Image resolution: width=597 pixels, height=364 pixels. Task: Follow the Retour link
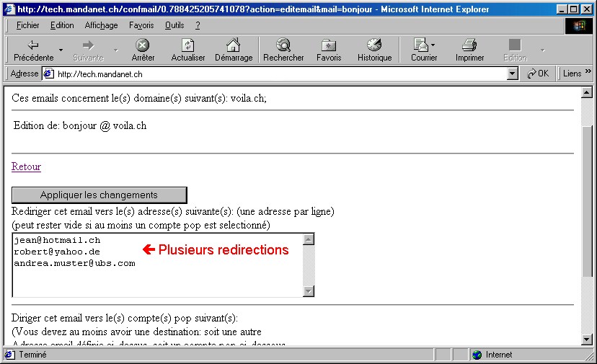26,167
